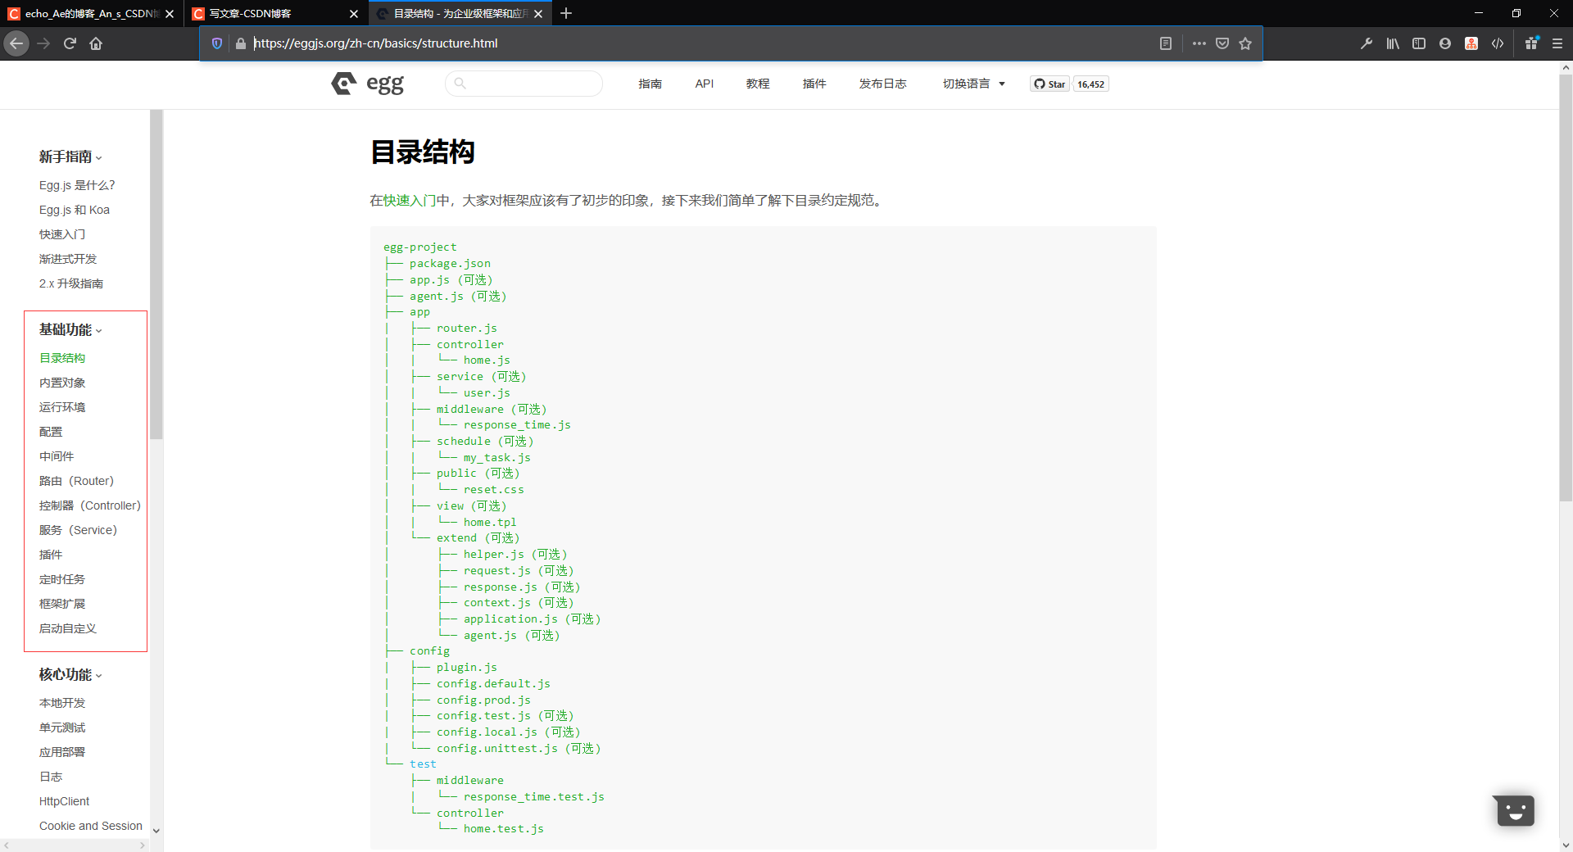
Task: Toggle Reader View for this page
Action: click(1165, 43)
